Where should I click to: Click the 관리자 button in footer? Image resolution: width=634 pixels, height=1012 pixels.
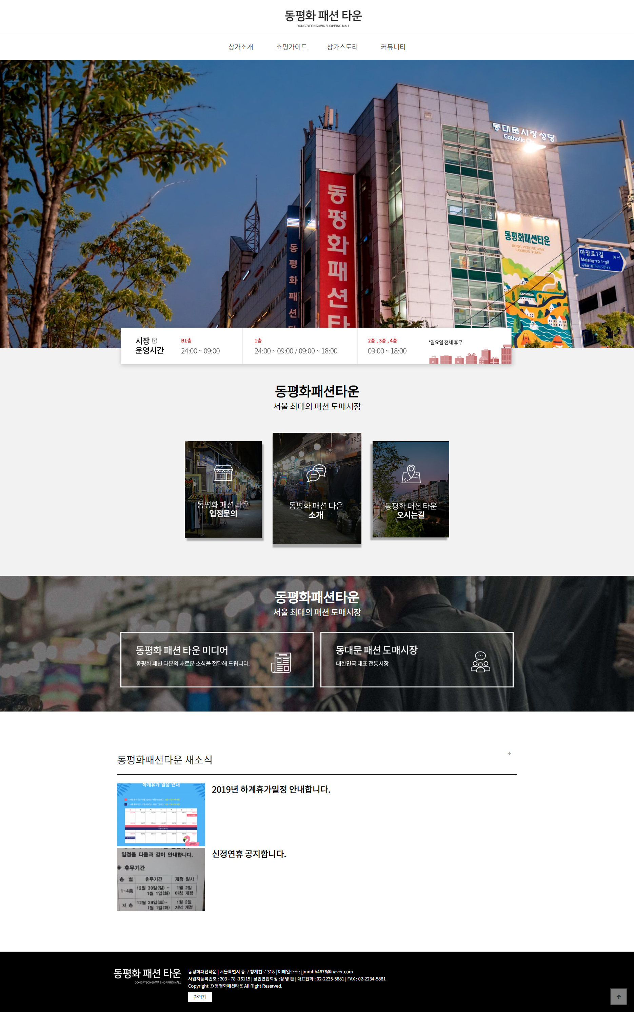200,997
